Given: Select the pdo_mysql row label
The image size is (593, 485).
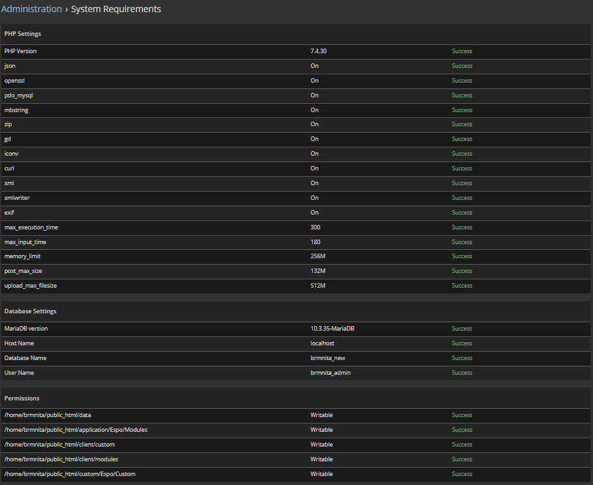Looking at the screenshot, I should (19, 95).
